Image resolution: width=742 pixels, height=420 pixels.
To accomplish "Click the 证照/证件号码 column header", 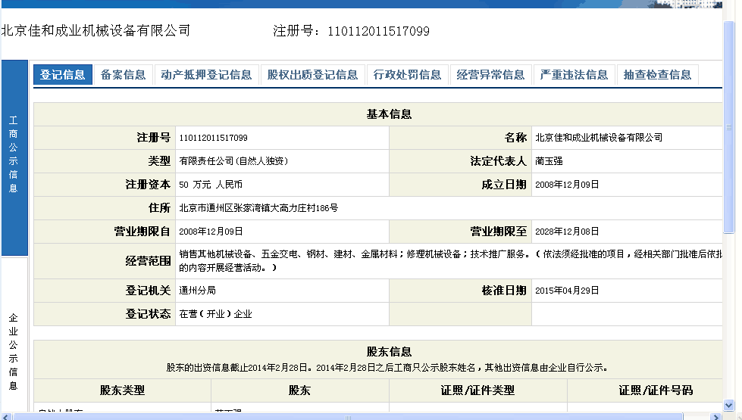I will [x=655, y=390].
